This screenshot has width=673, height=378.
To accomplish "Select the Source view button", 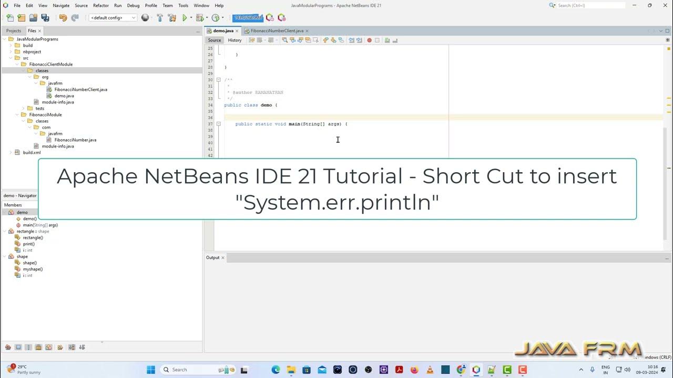I will coord(215,40).
